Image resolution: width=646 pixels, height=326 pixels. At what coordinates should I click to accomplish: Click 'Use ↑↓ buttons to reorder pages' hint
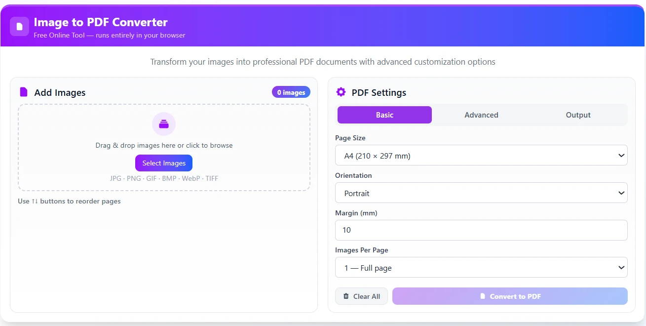click(69, 201)
